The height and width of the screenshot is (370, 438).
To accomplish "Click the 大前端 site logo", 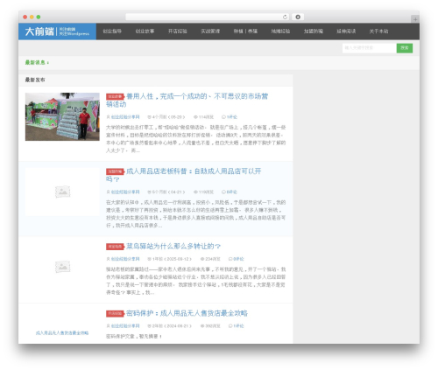I will (x=57, y=31).
